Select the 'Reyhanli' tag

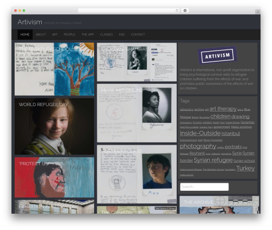[x=197, y=153]
